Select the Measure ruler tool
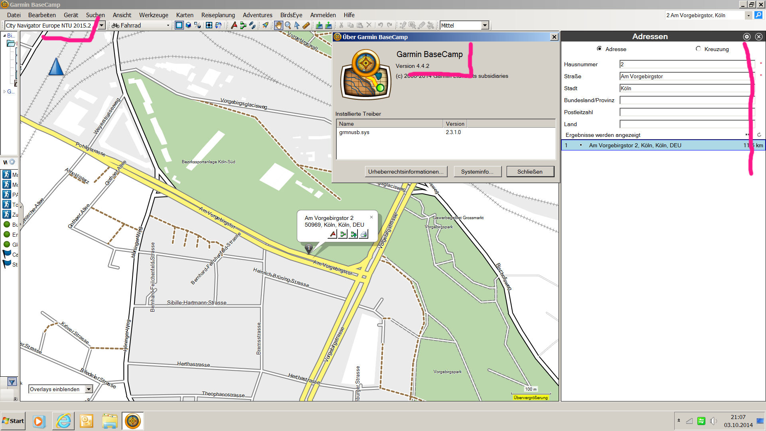 pyautogui.click(x=306, y=26)
